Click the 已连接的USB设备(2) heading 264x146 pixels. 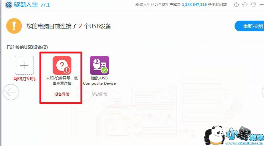click(27, 47)
